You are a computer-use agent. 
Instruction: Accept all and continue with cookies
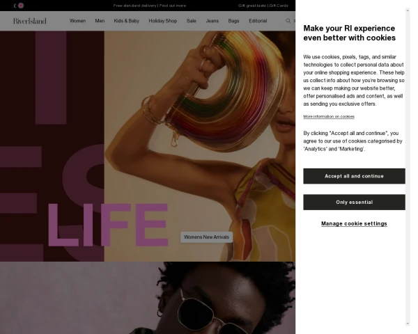tap(354, 176)
